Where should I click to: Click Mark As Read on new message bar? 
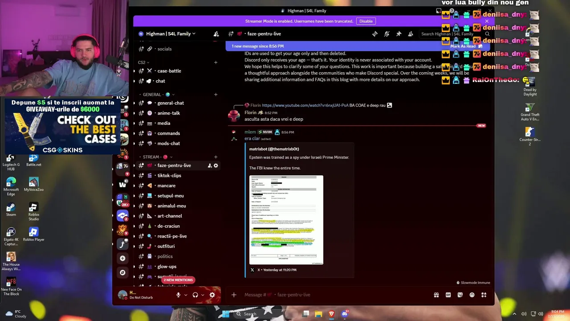click(x=466, y=46)
